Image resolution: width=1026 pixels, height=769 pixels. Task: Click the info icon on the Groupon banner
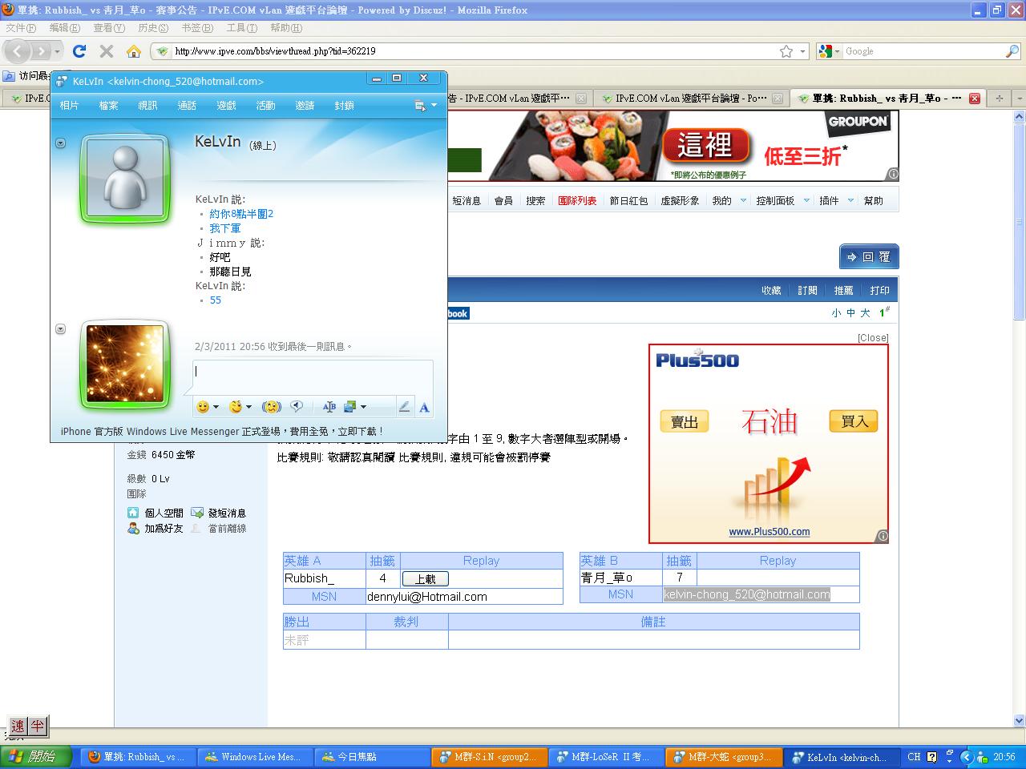tap(893, 174)
